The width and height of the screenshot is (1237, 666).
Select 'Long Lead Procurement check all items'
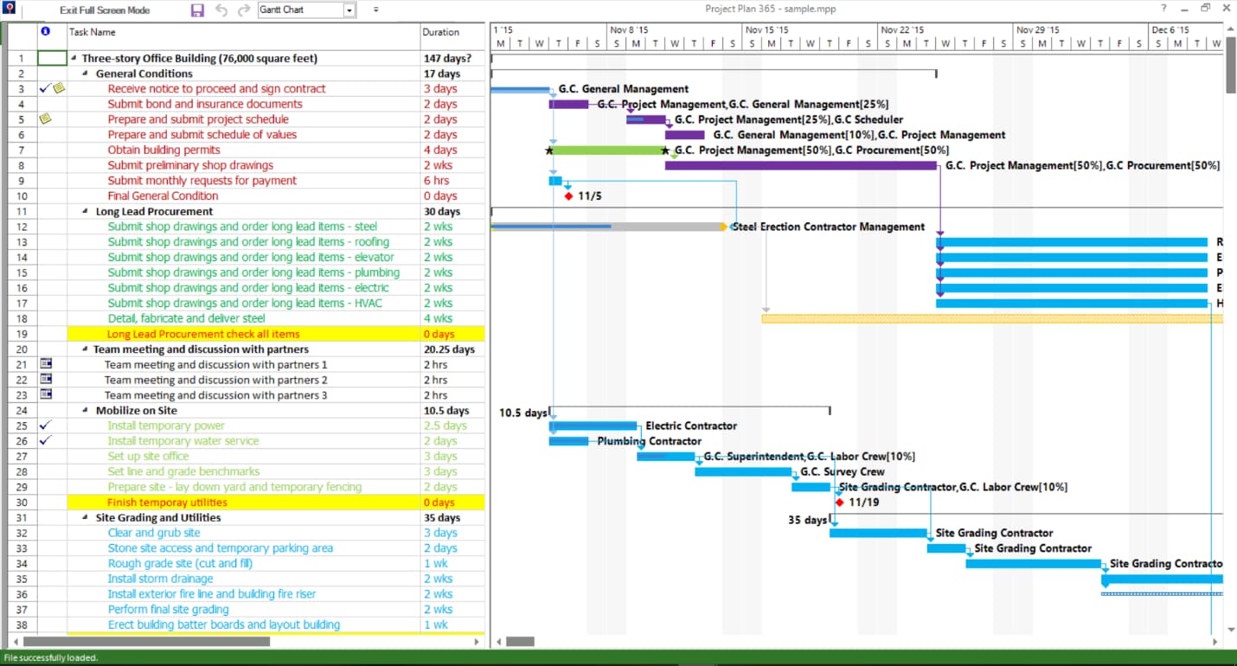203,334
